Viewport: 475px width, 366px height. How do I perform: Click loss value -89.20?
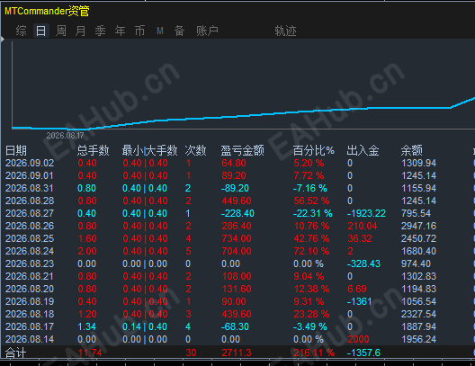point(235,188)
